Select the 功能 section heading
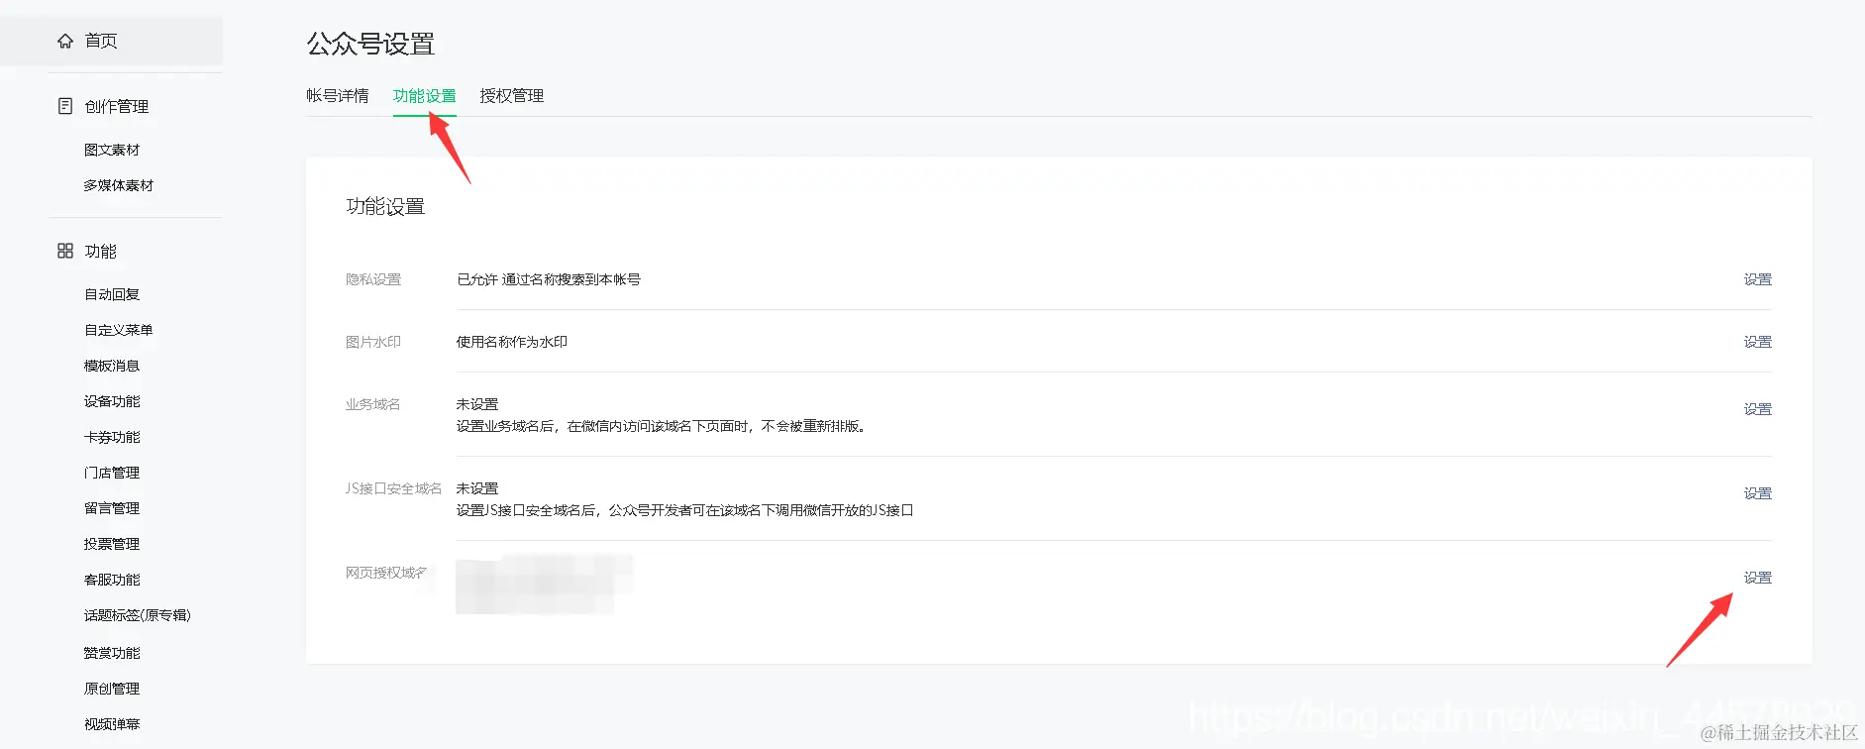The width and height of the screenshot is (1865, 749). [101, 251]
